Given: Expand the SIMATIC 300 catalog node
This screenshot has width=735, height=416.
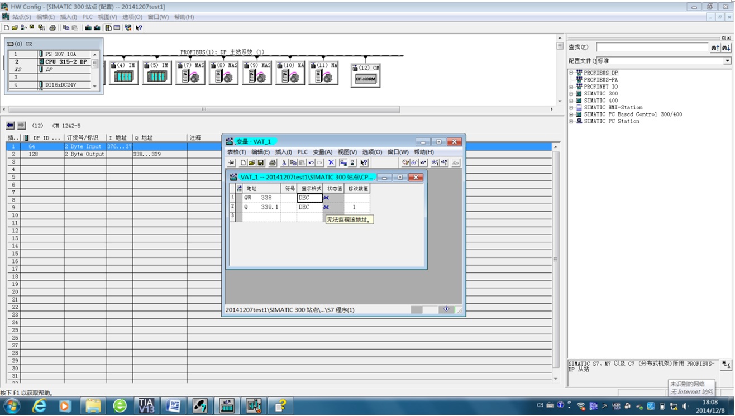Looking at the screenshot, I should (571, 94).
